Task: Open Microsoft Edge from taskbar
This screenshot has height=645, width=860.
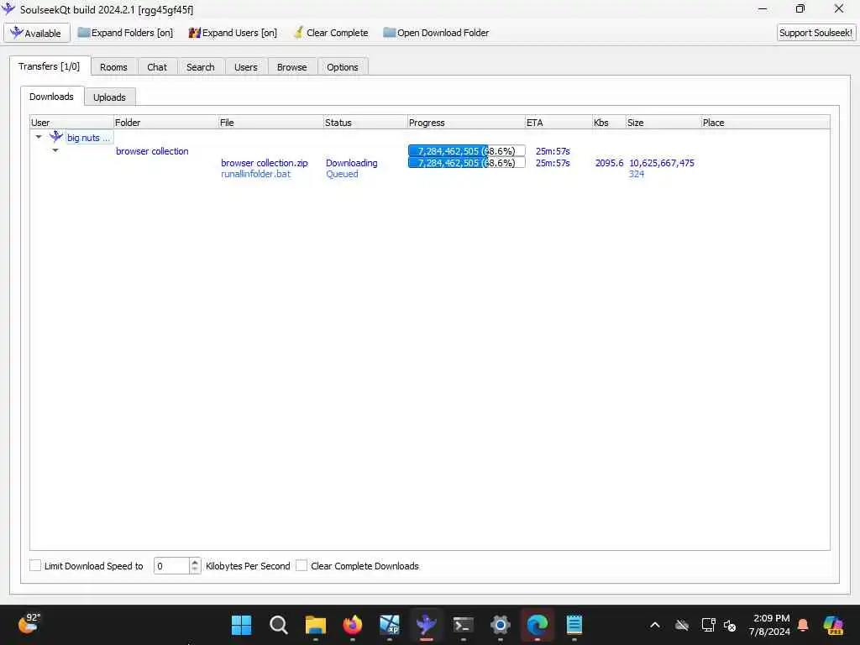Action: point(537,625)
